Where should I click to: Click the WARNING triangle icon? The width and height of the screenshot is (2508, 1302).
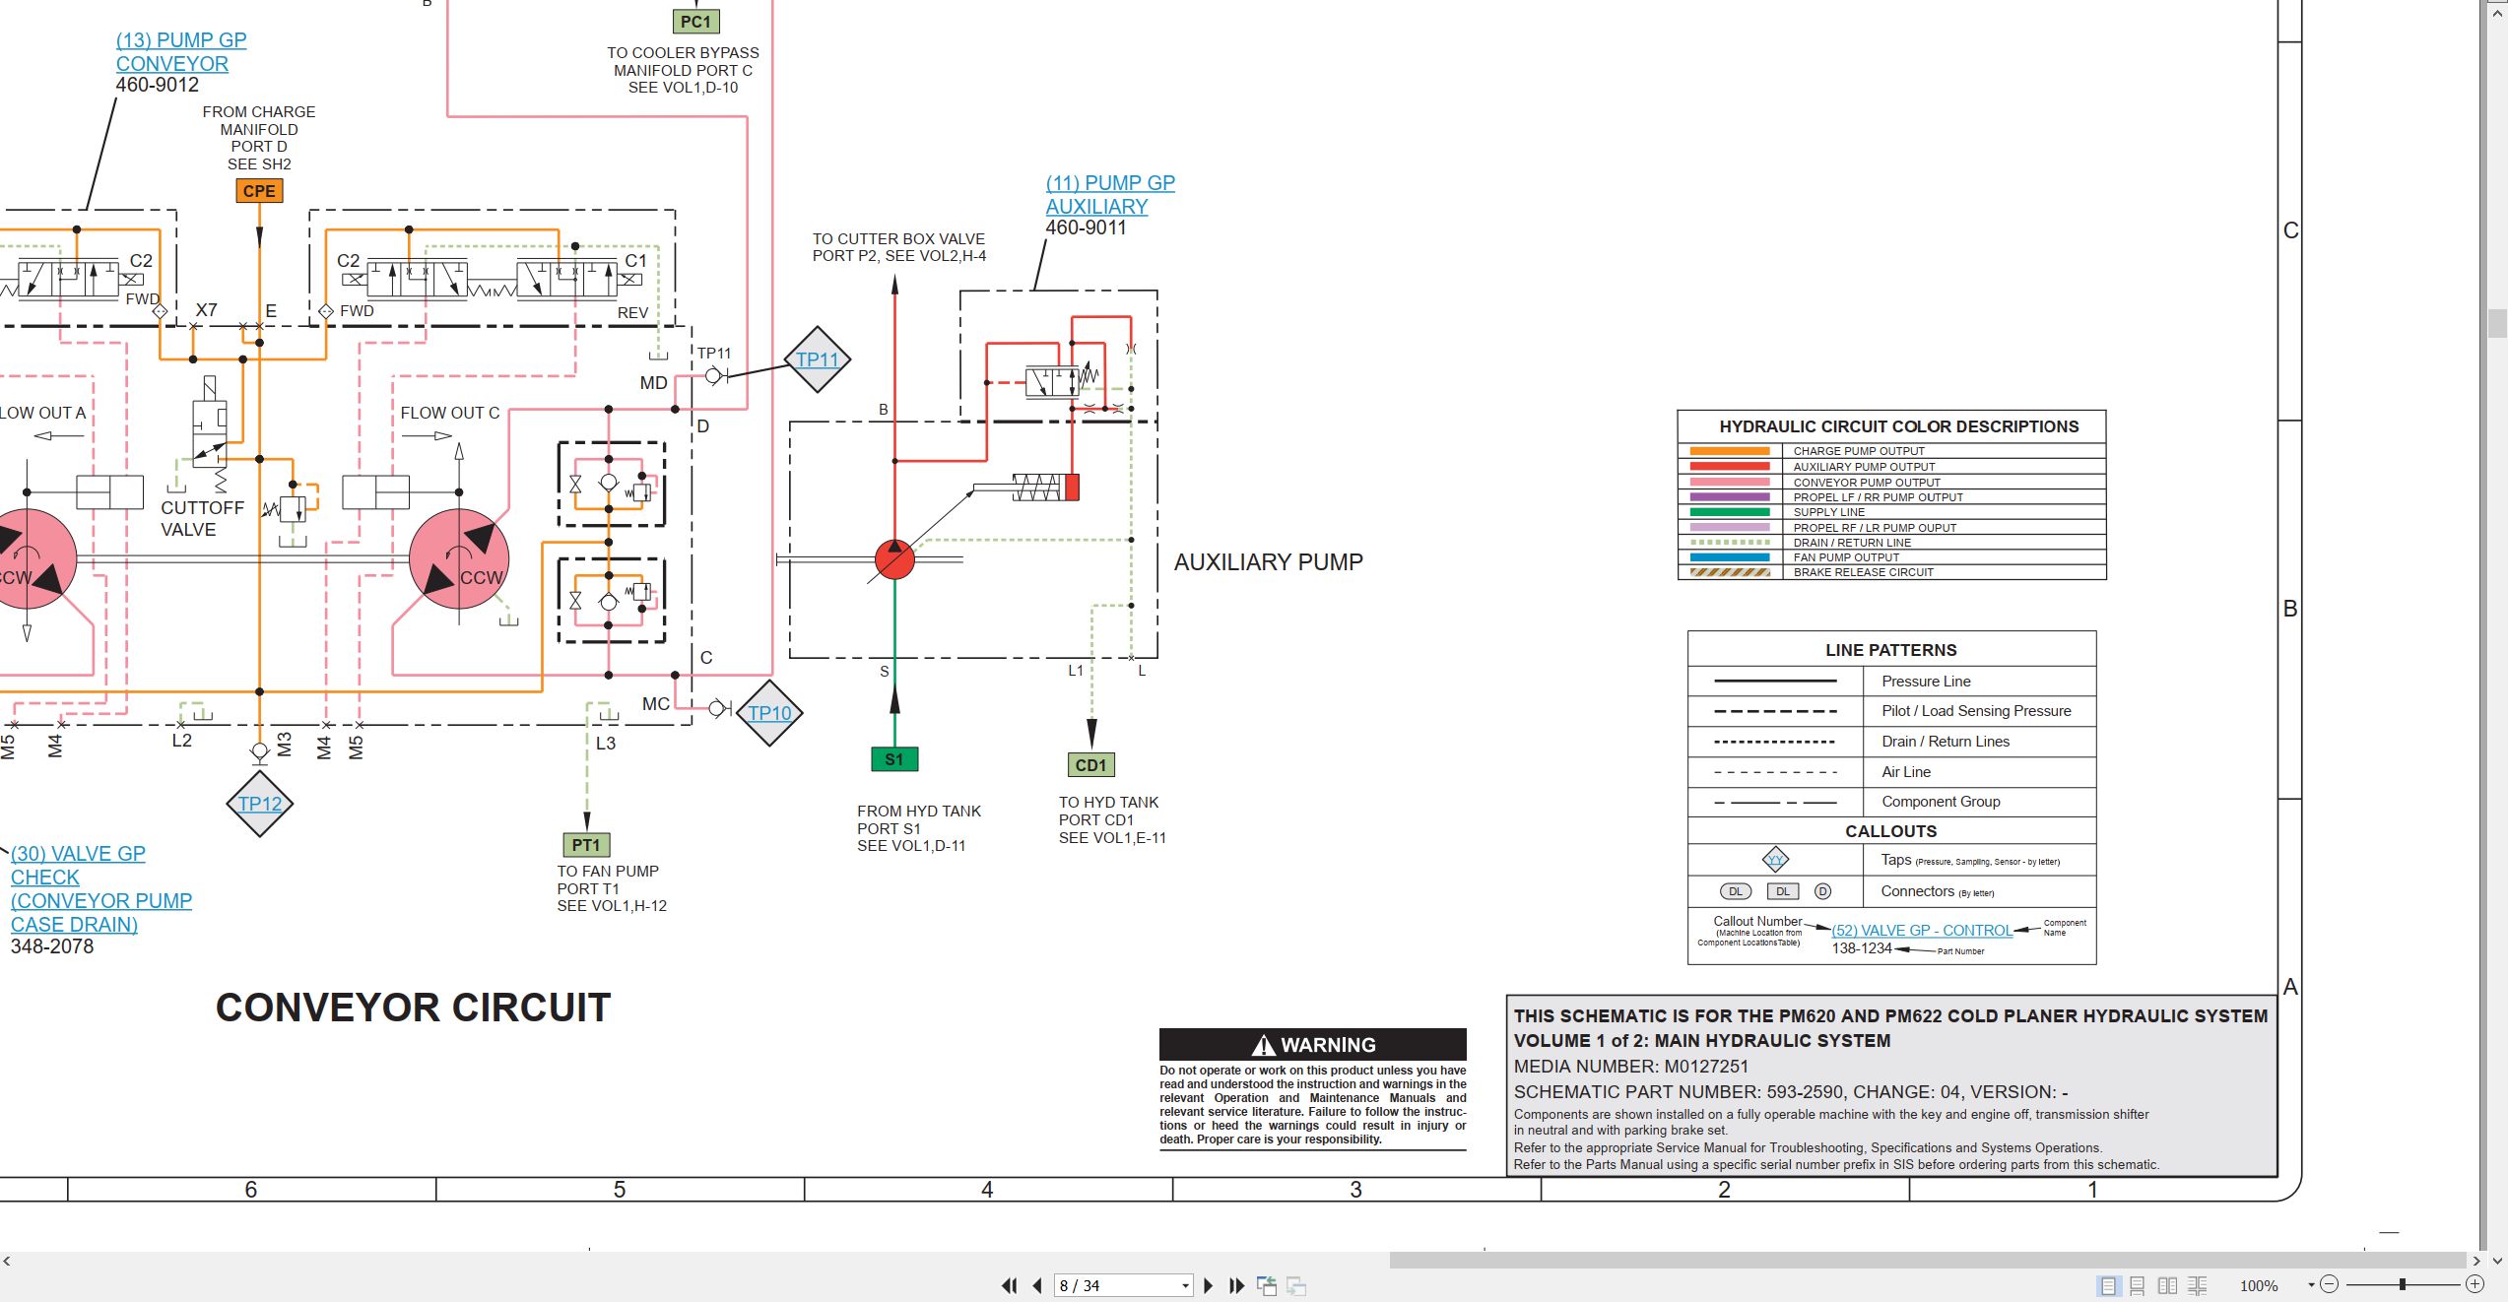coord(1263,1045)
